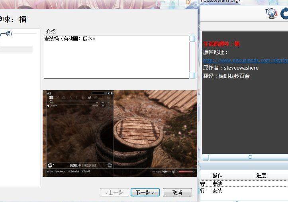The height and width of the screenshot is (202, 288).
Task: Click the horizontal scrollbar handle under the dark panel
Action: pyautogui.click(x=250, y=157)
